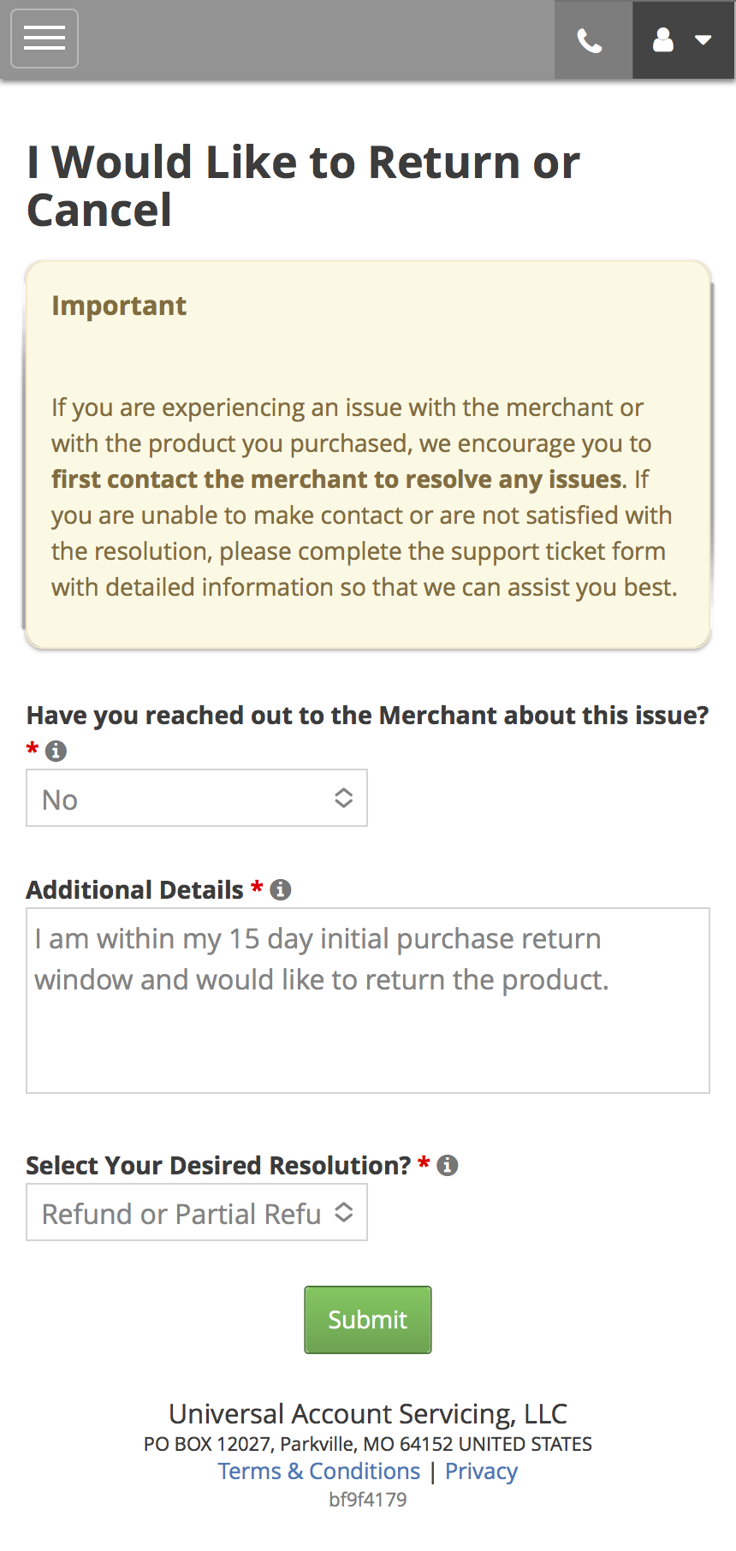Image resolution: width=736 pixels, height=1551 pixels.
Task: Show info tooltip for Merchant question
Action: (56, 751)
